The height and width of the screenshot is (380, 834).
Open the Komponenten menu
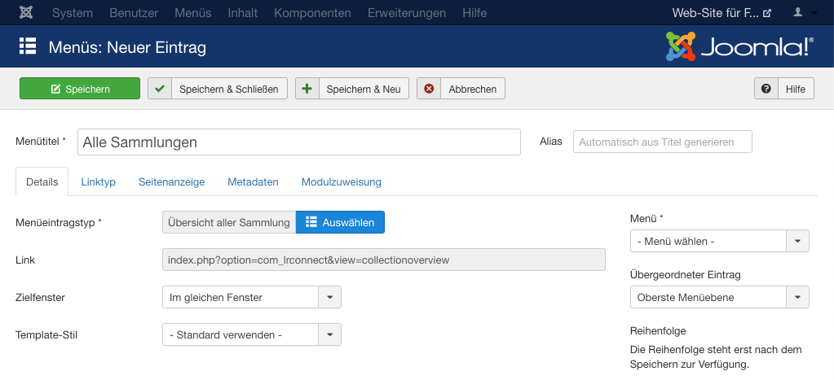pos(312,13)
